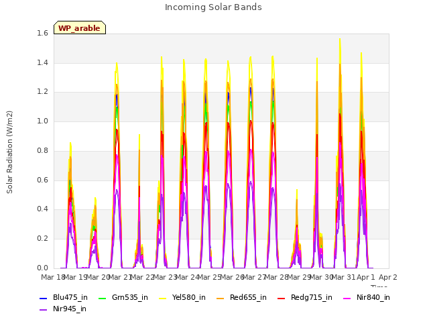
Task: Click the Apr 2 x-axis tick label
Action: coord(388,277)
